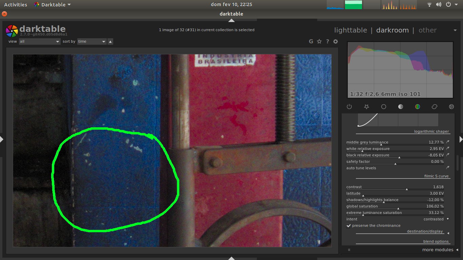
Task: Toggle star overlays on thumbnails
Action: 319,41
